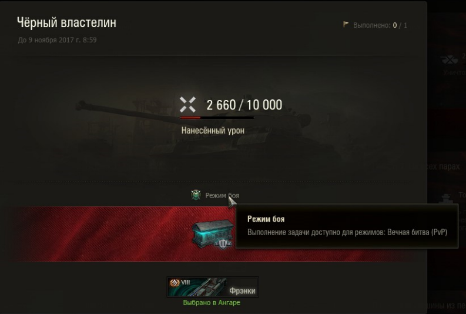Click the crossed-shells damage icon
Viewport: 466px width, 314px height.
point(187,105)
